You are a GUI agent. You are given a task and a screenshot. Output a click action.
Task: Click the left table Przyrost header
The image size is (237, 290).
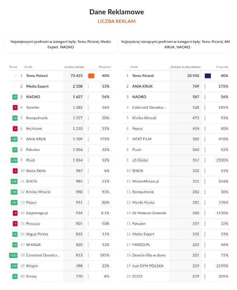pos(105,67)
